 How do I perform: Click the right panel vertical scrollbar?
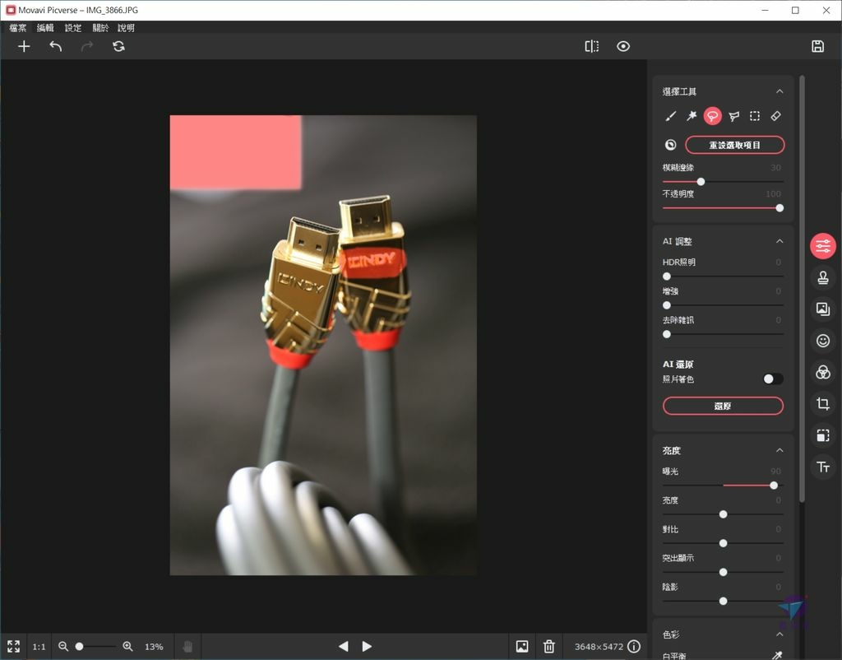click(802, 289)
